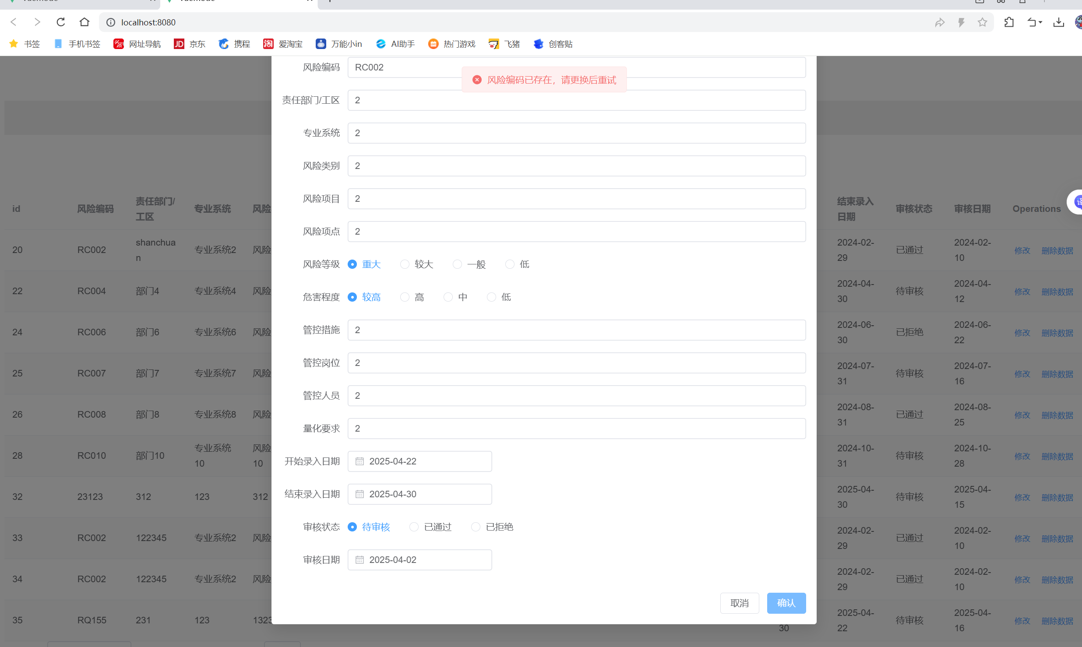Open the 开始录入日期 date picker field

419,461
